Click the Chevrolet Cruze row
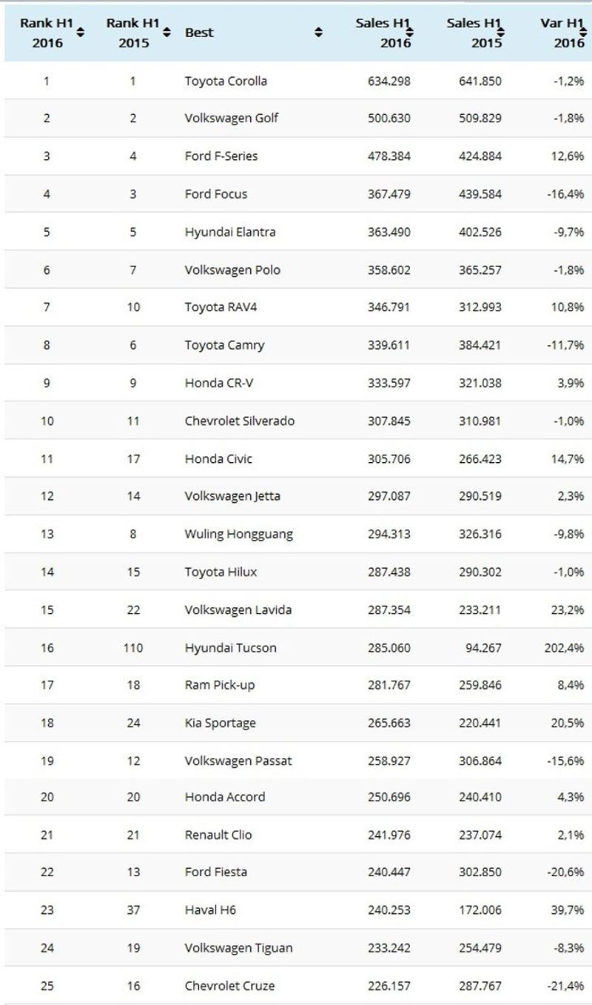Viewport: 592px width, 1005px height. tap(296, 986)
